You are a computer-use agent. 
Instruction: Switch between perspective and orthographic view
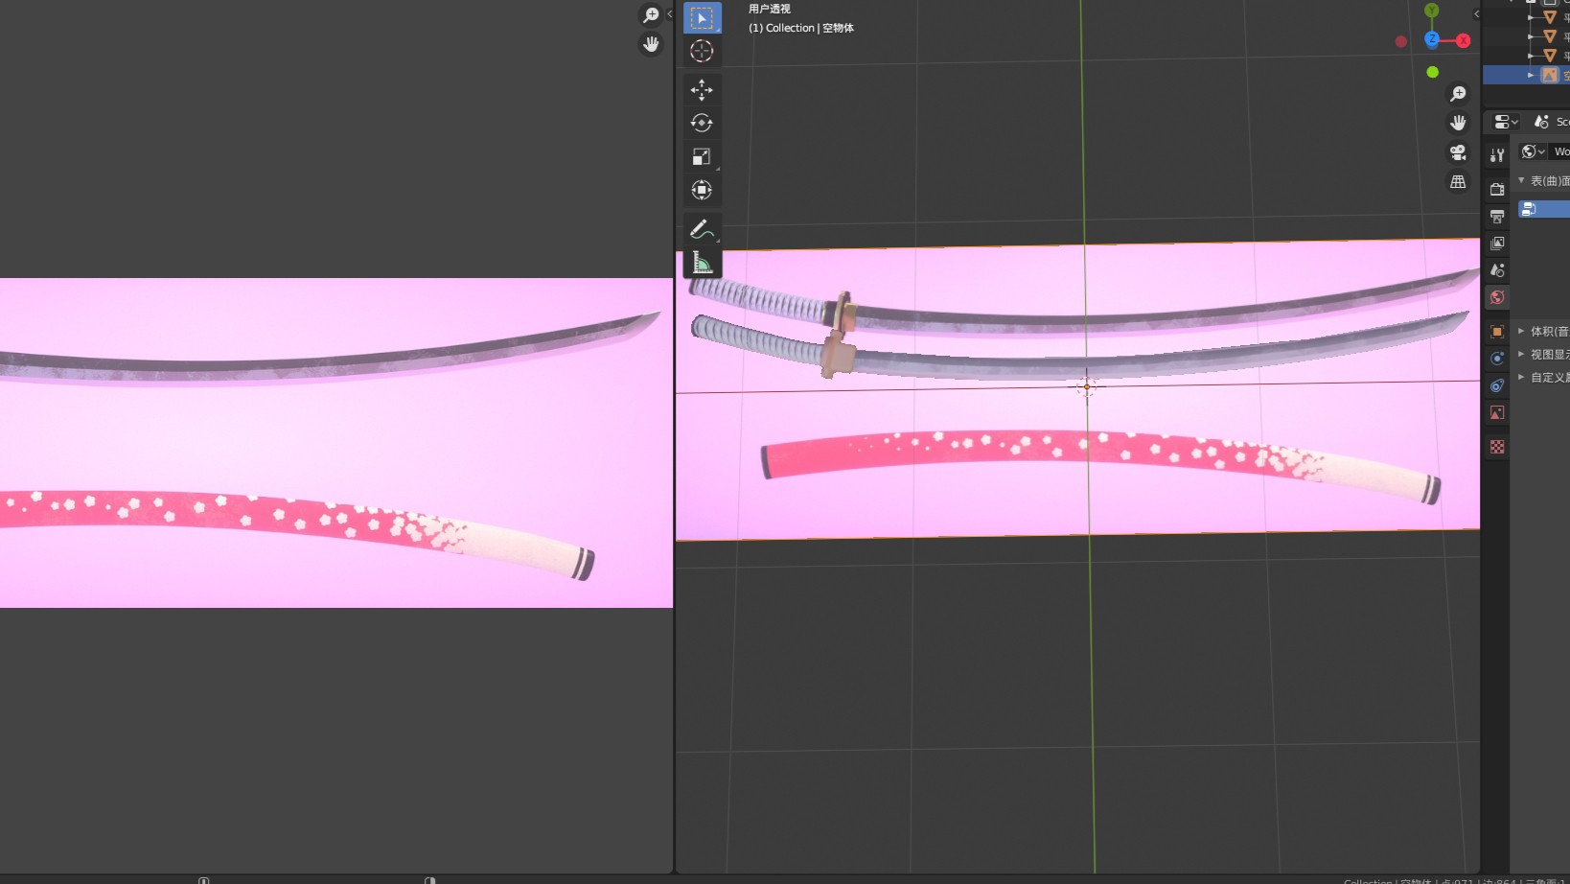click(x=1458, y=182)
